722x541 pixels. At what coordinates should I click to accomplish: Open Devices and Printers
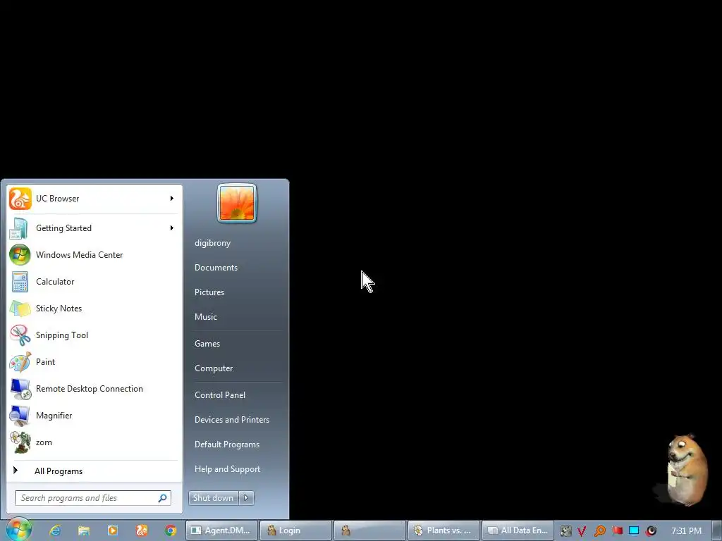(x=231, y=420)
